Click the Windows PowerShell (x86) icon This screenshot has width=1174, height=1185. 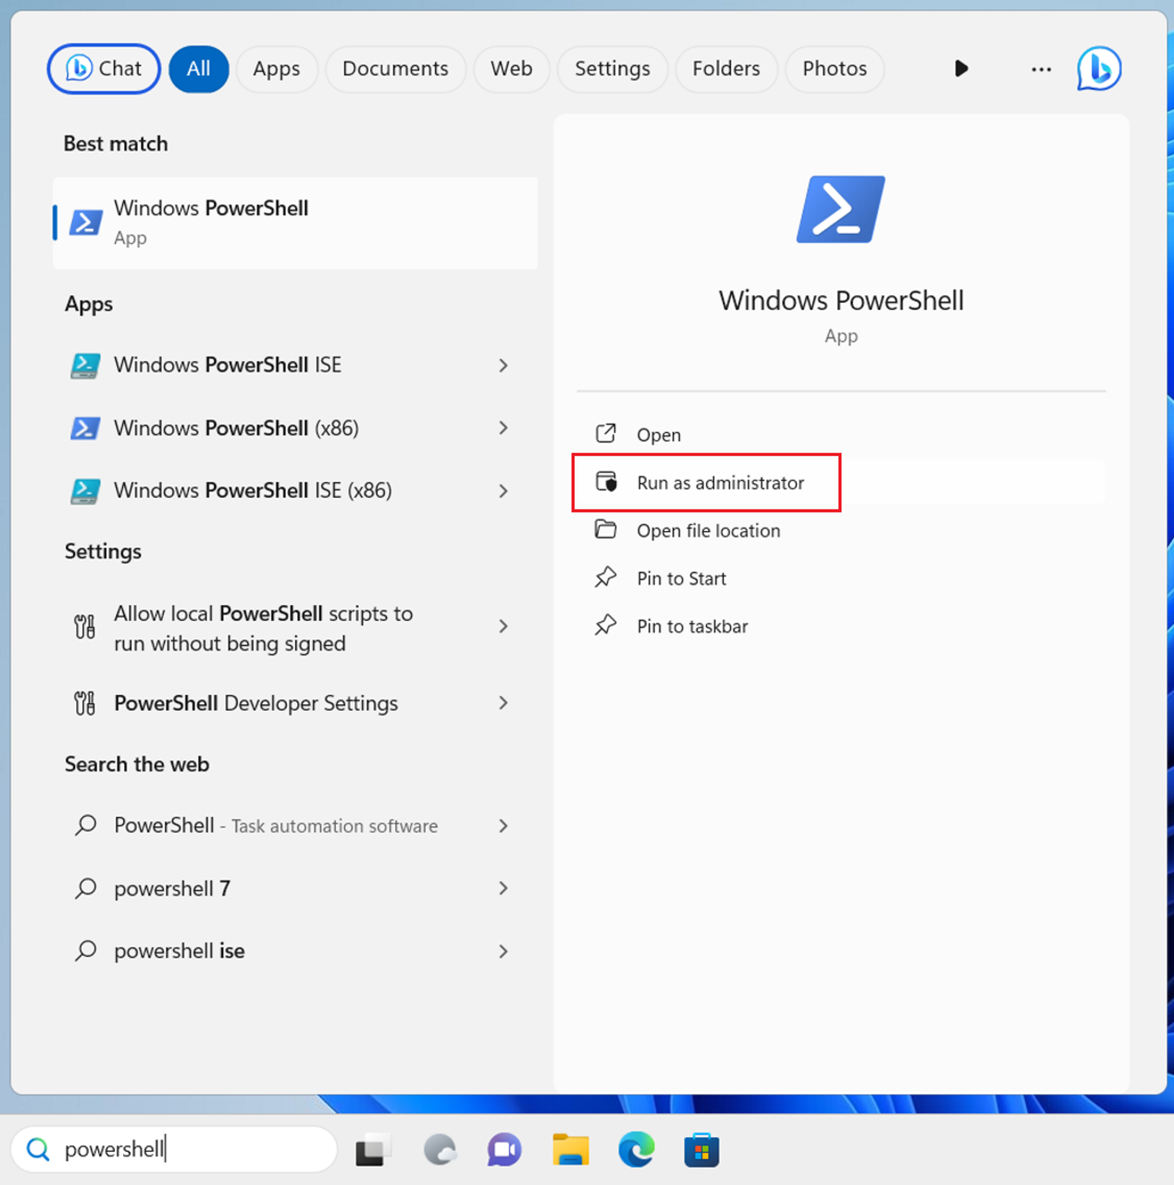pyautogui.click(x=85, y=428)
